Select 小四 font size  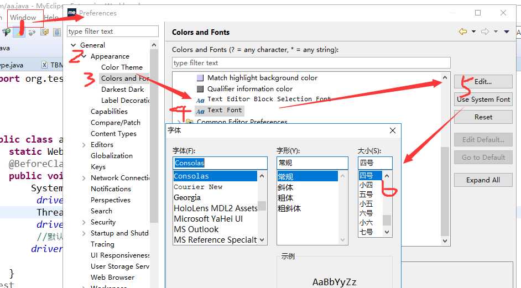click(x=366, y=185)
